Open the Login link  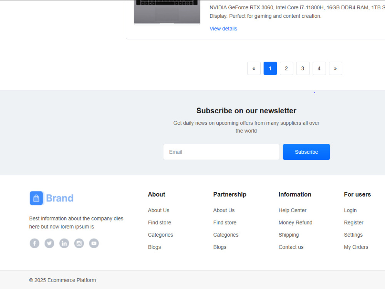pos(350,210)
